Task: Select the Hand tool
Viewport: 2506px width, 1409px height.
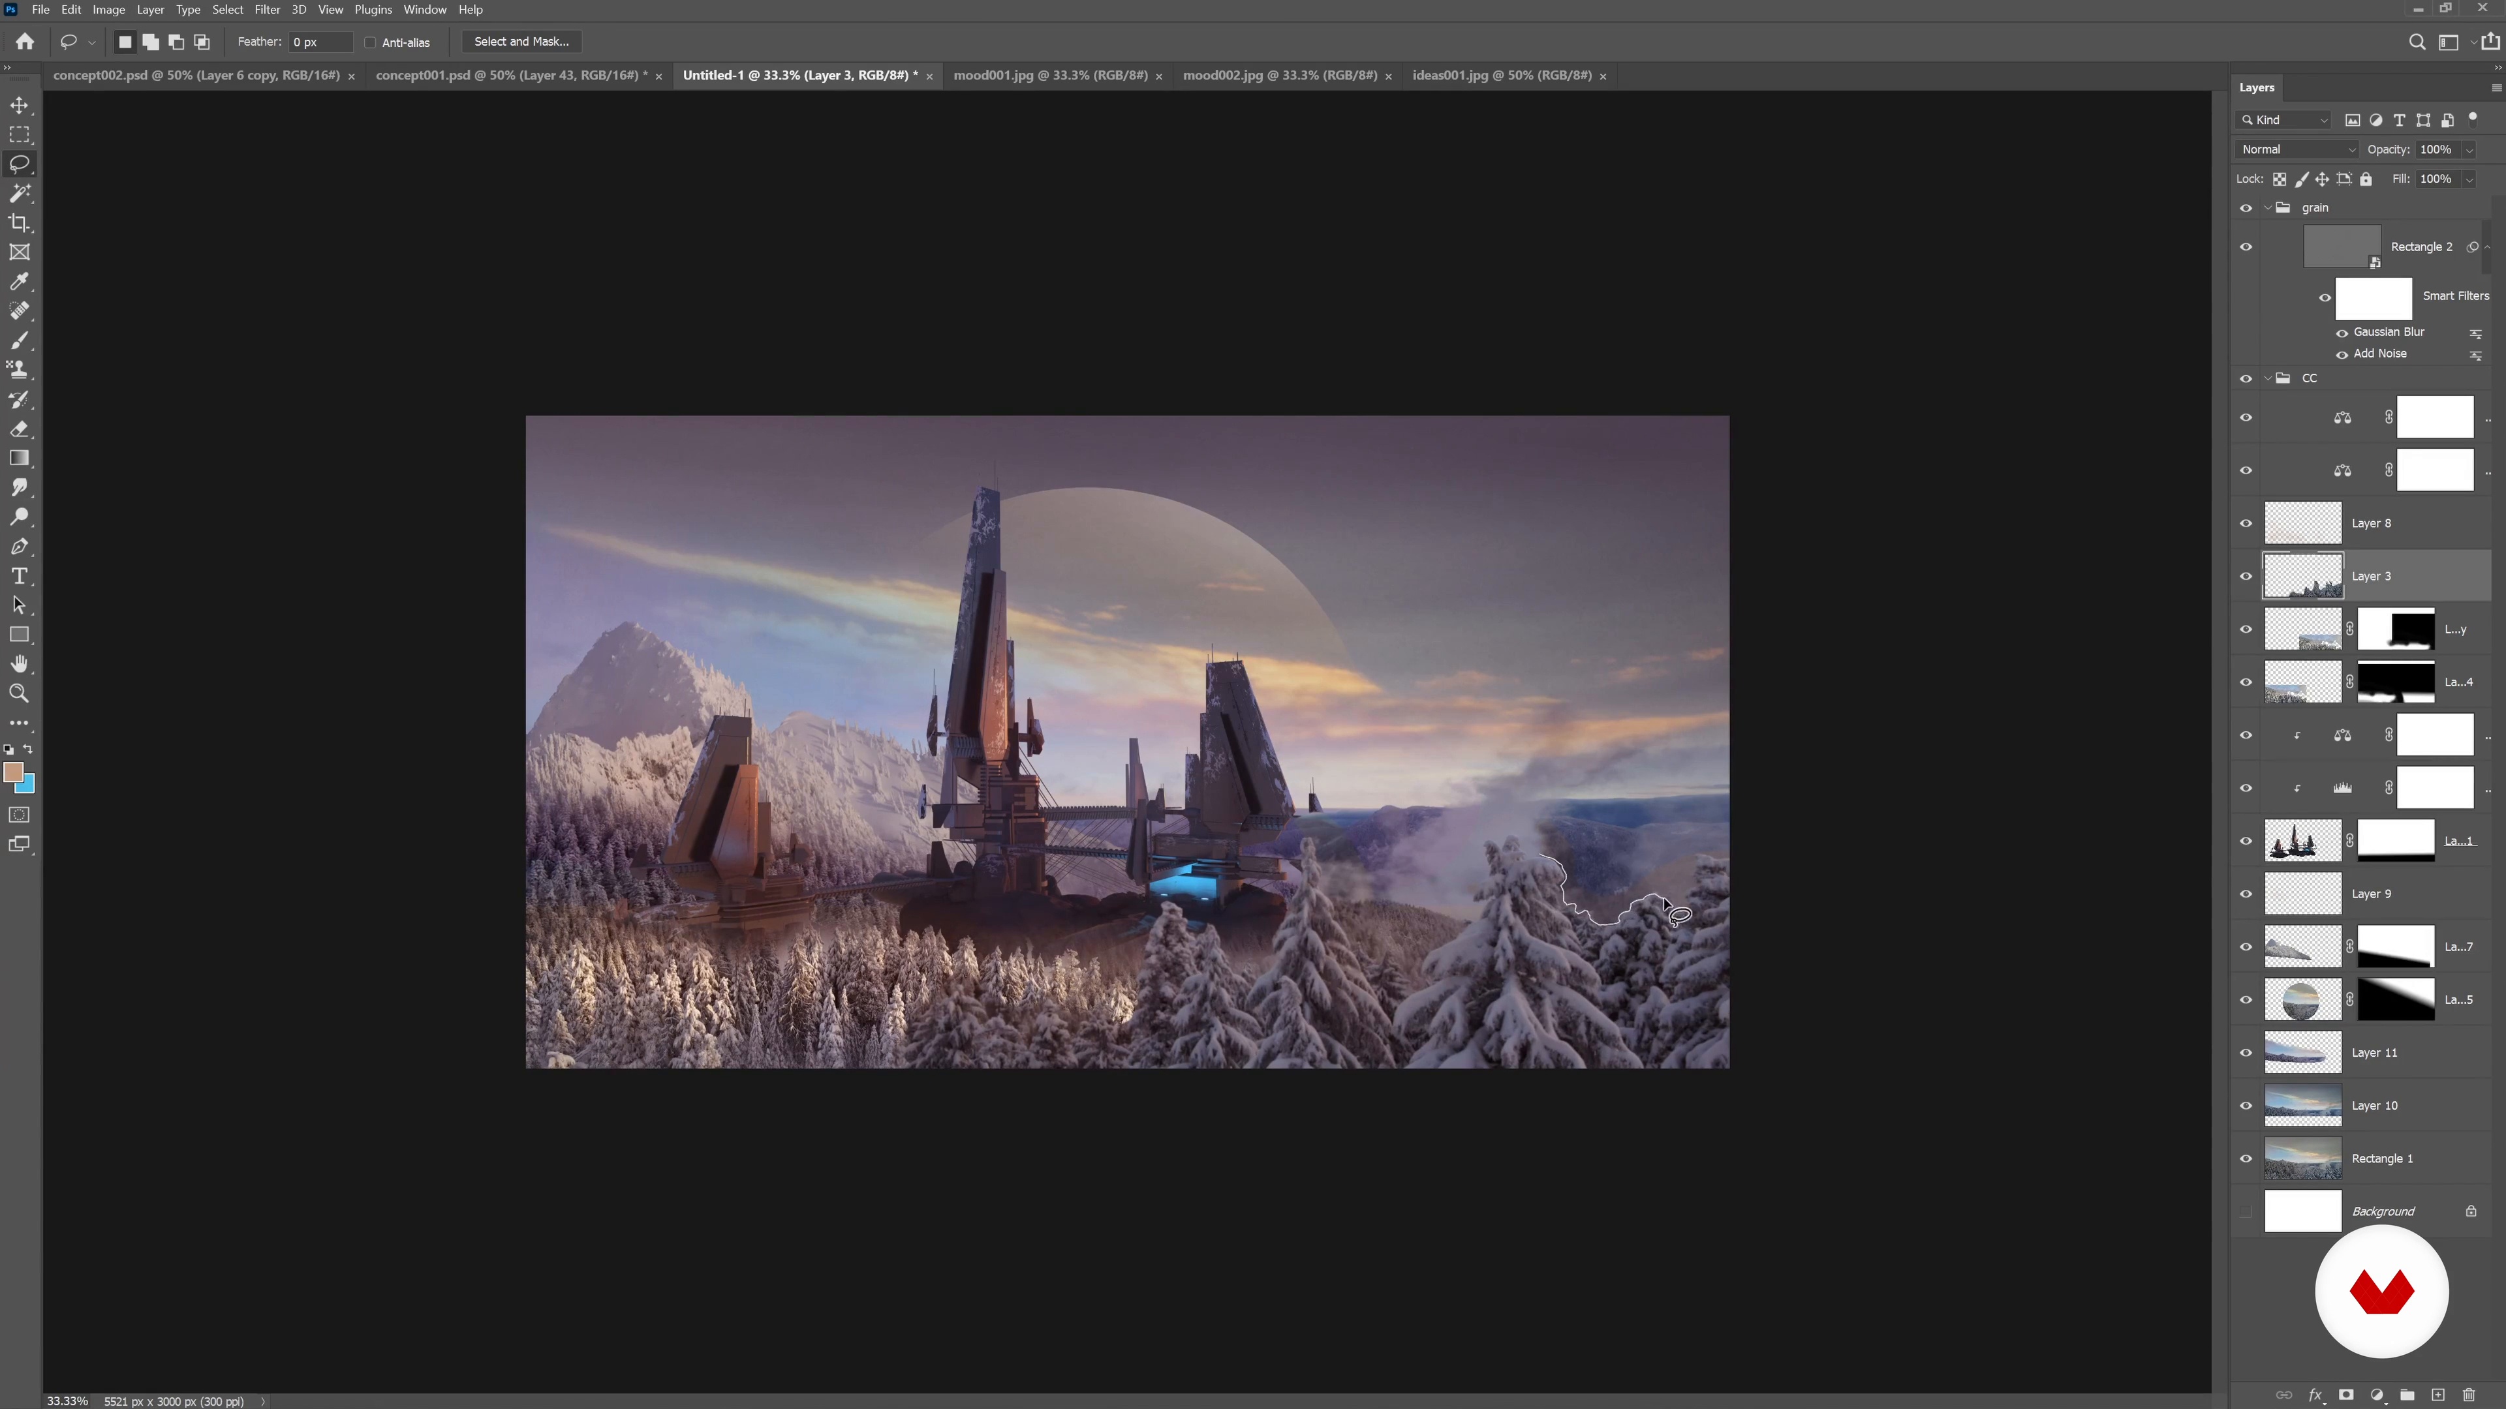Action: (20, 664)
